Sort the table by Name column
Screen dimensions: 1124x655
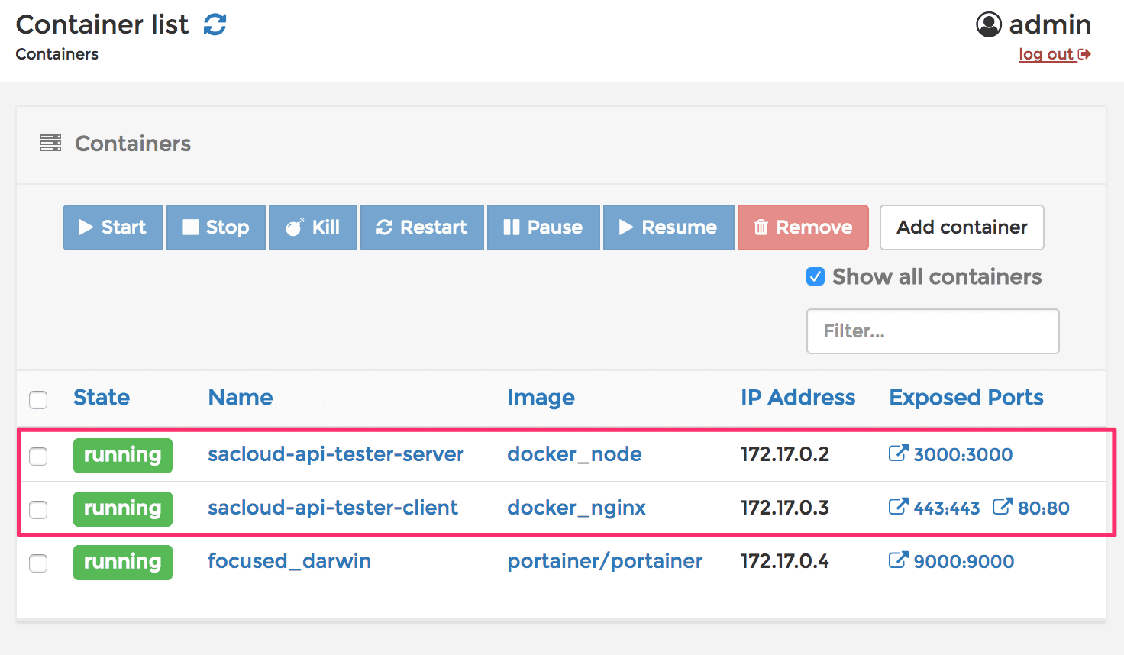click(x=241, y=398)
